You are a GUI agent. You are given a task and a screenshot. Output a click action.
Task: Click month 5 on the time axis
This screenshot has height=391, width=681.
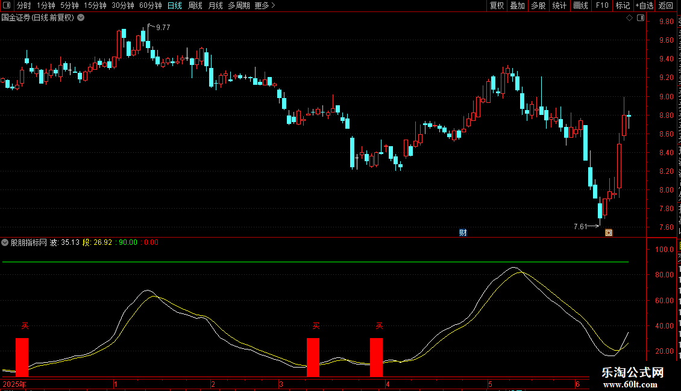(490, 384)
